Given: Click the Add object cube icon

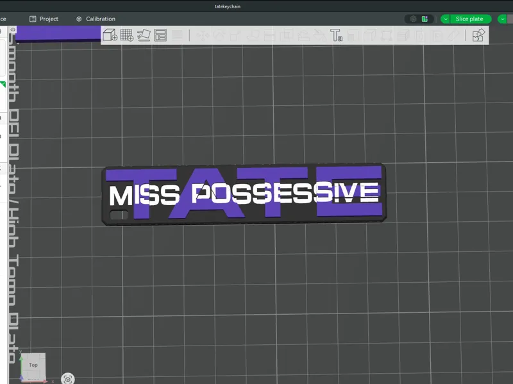Looking at the screenshot, I should click(x=110, y=35).
